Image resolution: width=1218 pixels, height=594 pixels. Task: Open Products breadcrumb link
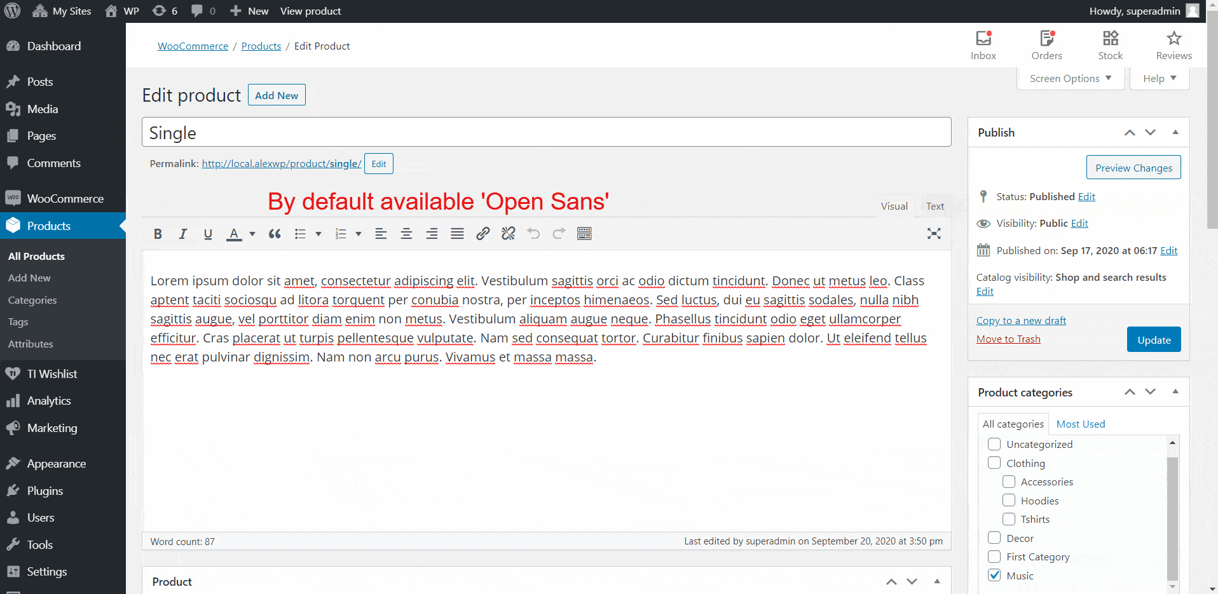(x=261, y=46)
